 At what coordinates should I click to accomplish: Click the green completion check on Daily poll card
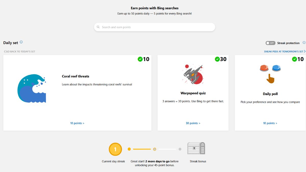tap(295, 59)
